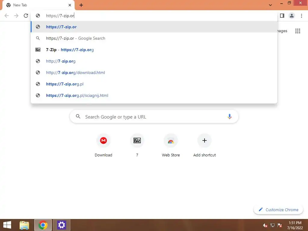Click the network tray icon

(273, 225)
